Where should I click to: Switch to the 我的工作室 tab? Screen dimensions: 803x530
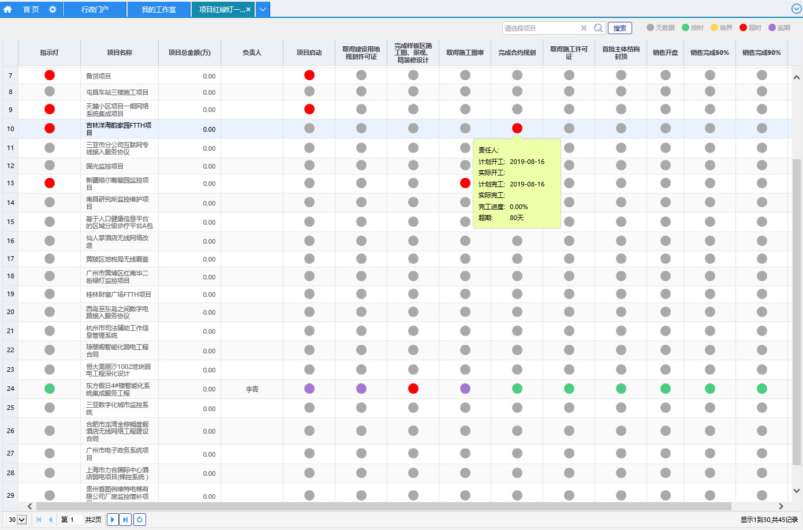159,9
